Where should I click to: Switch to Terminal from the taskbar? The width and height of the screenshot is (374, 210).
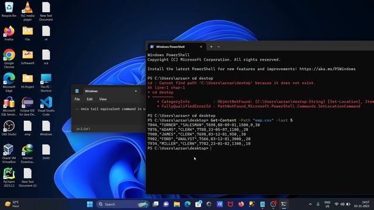pyautogui.click(x=284, y=204)
